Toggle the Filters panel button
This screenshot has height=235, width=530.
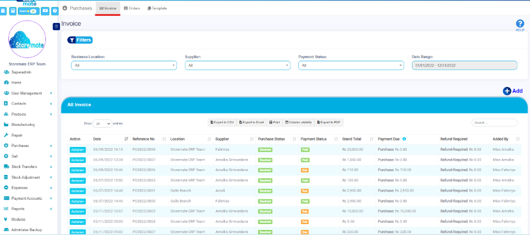tap(80, 40)
